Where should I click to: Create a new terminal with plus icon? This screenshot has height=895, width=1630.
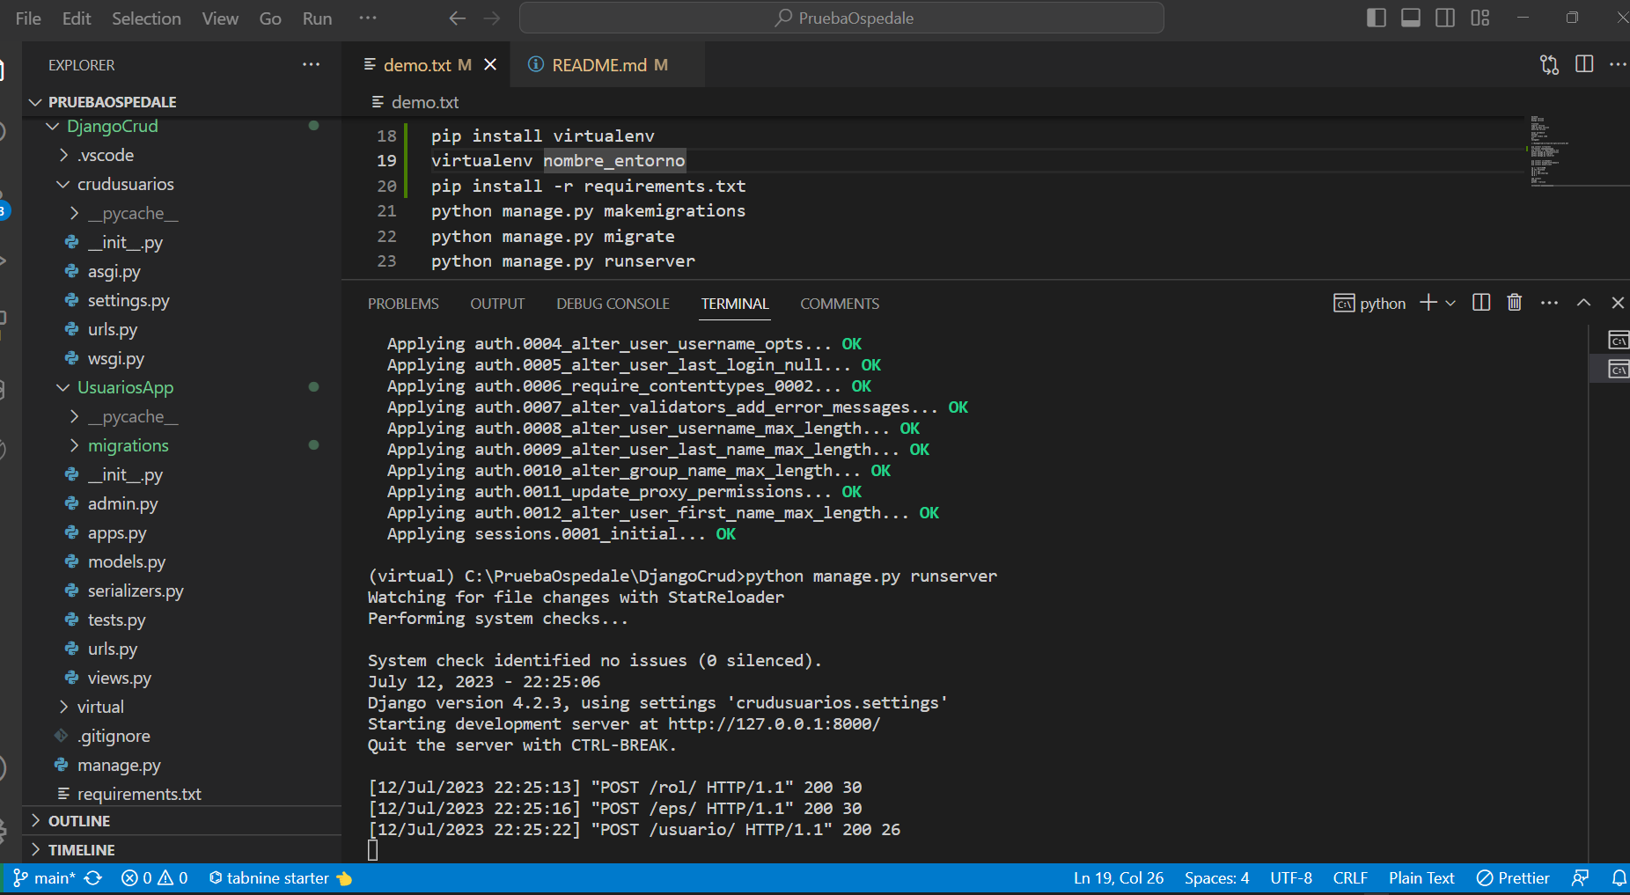[x=1428, y=303]
